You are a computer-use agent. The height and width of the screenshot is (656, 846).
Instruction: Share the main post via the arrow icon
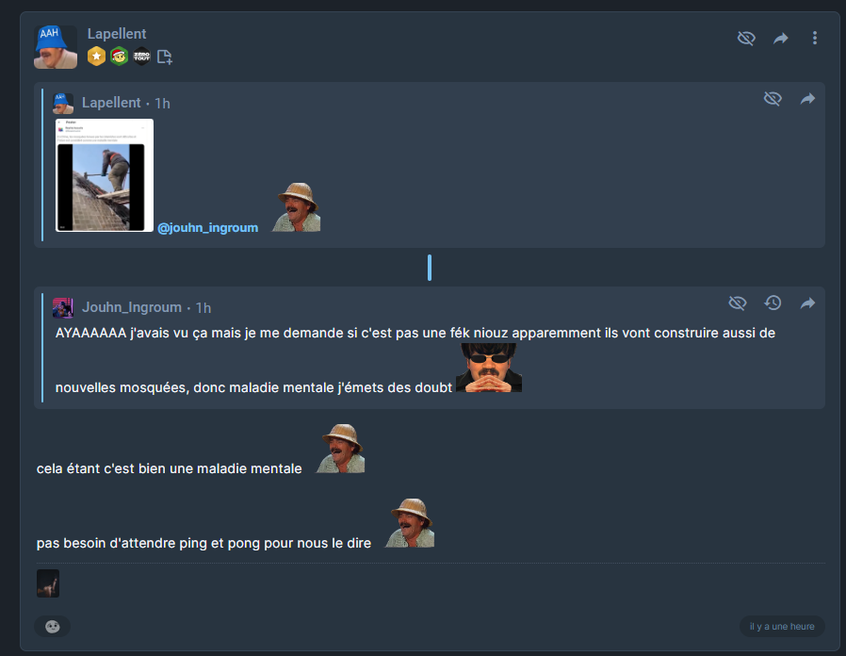pos(781,39)
